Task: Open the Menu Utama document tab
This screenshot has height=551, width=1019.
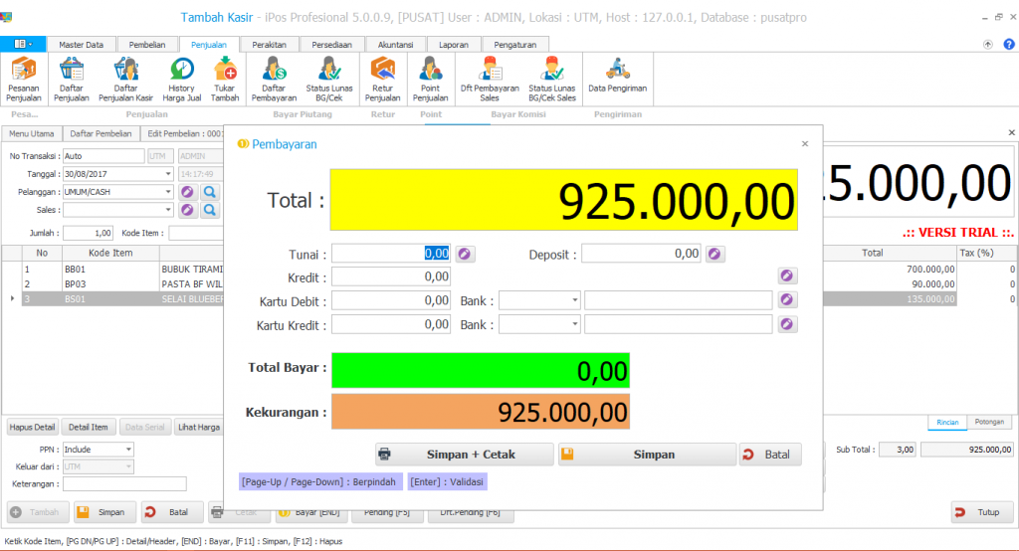Action: (31, 134)
